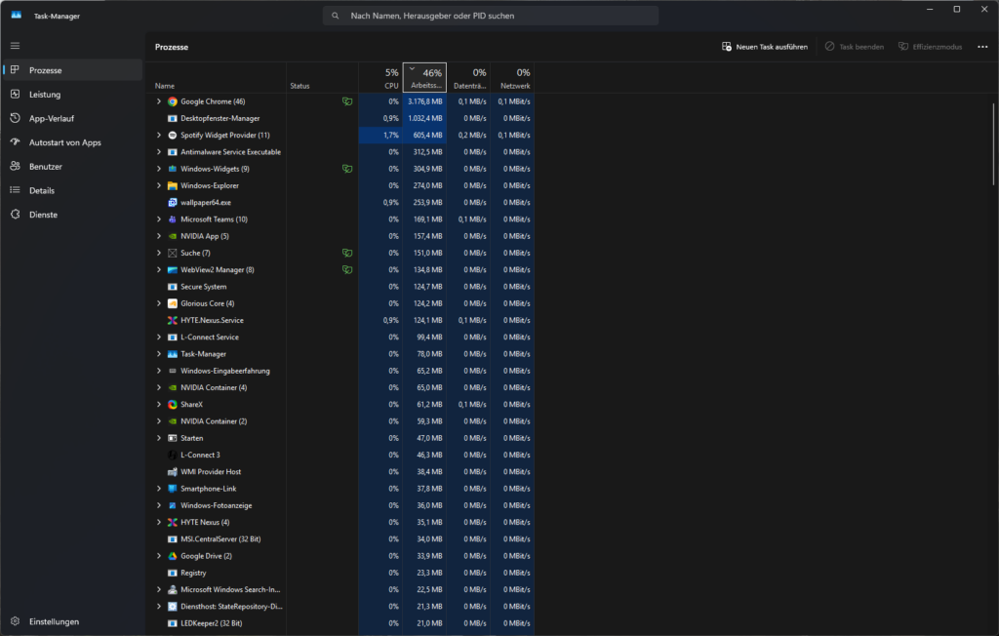999x636 pixels.
Task: Click the Google Chrome process icon
Action: click(172, 101)
